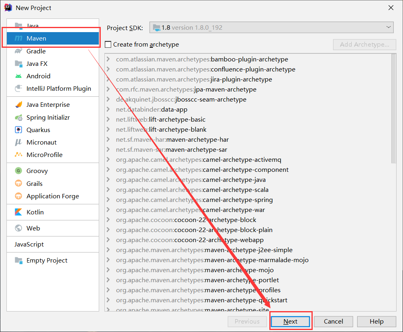Click the Cancel button
Viewport: 403px width, 332px height.
pos(333,322)
